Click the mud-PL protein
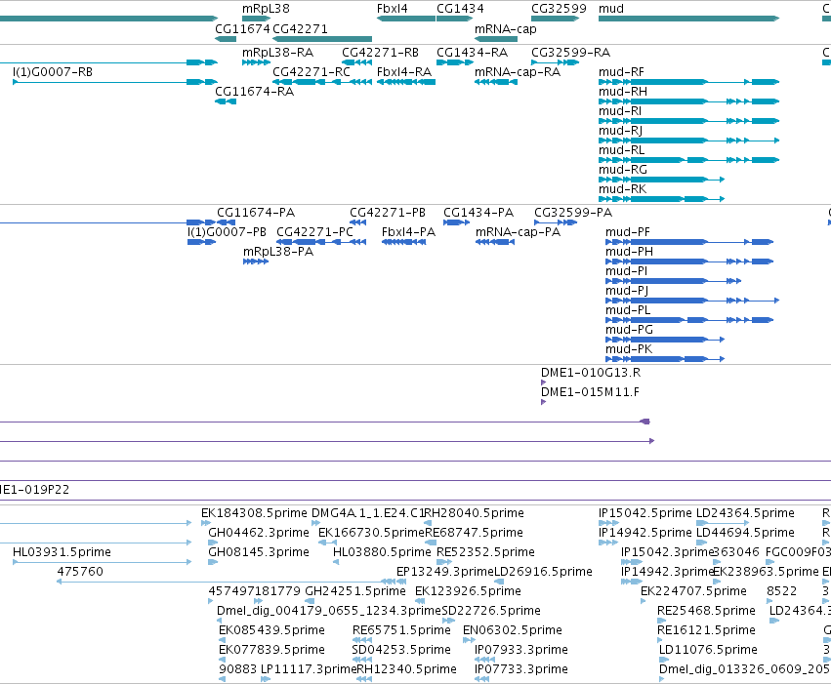This screenshot has height=684, width=831. click(689, 320)
